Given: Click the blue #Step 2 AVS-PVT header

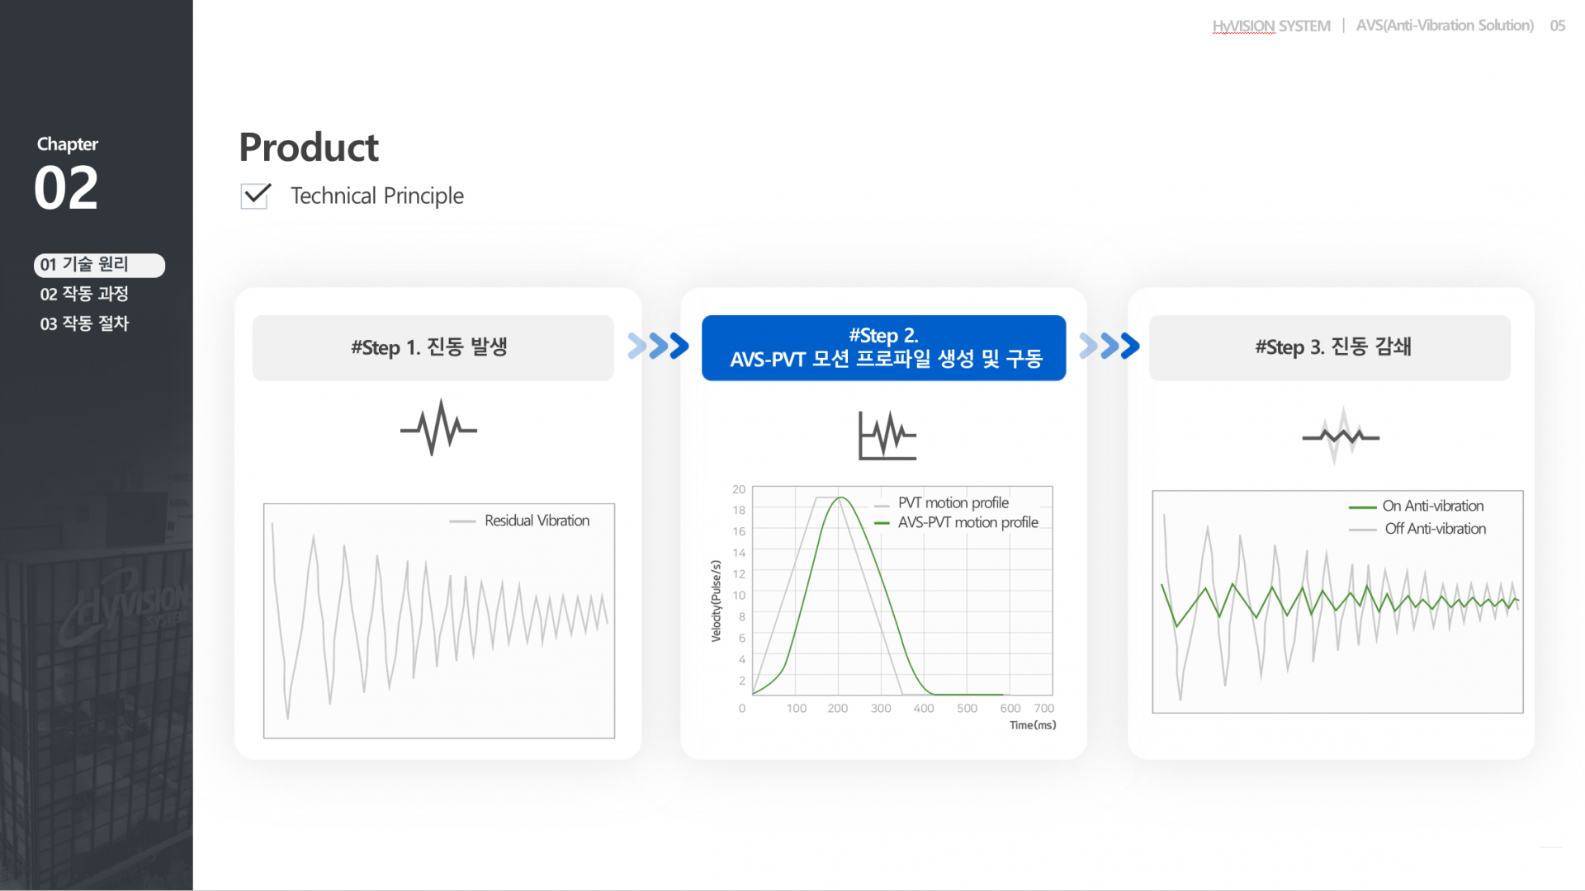Looking at the screenshot, I should click(x=883, y=347).
